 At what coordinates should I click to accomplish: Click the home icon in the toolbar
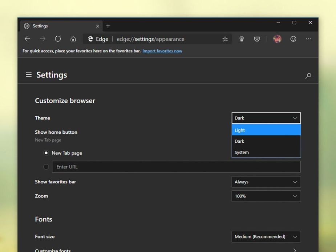tap(73, 39)
